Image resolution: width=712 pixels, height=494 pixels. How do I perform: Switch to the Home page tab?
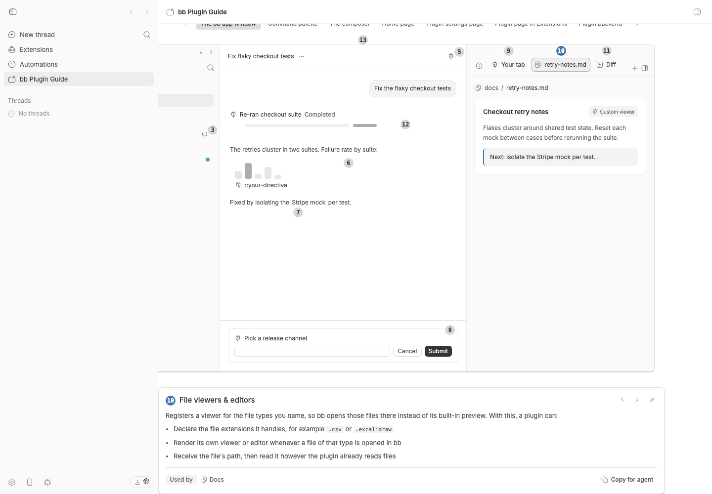tap(398, 24)
